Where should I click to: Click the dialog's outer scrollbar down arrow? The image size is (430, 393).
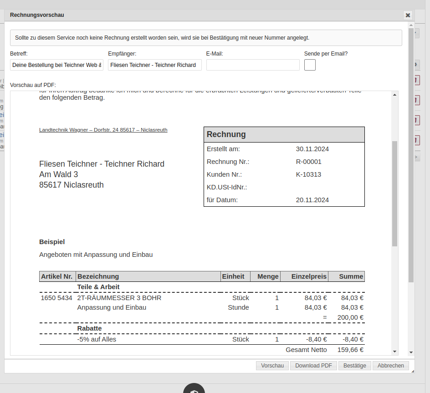(411, 352)
